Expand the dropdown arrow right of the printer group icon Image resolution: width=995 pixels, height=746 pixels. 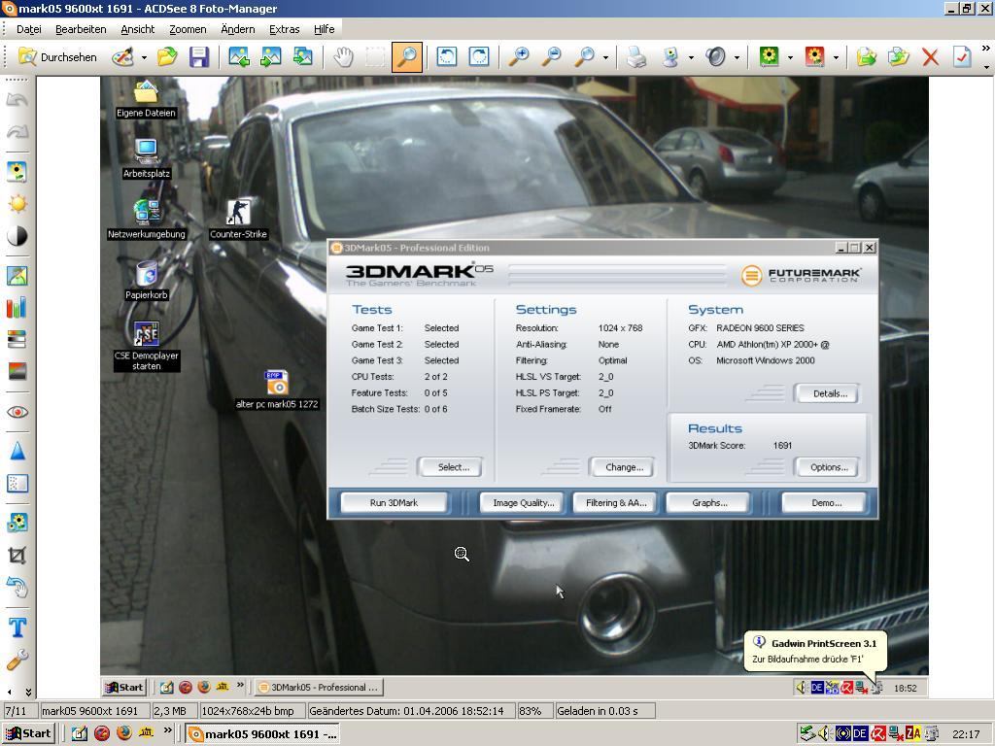coord(691,57)
